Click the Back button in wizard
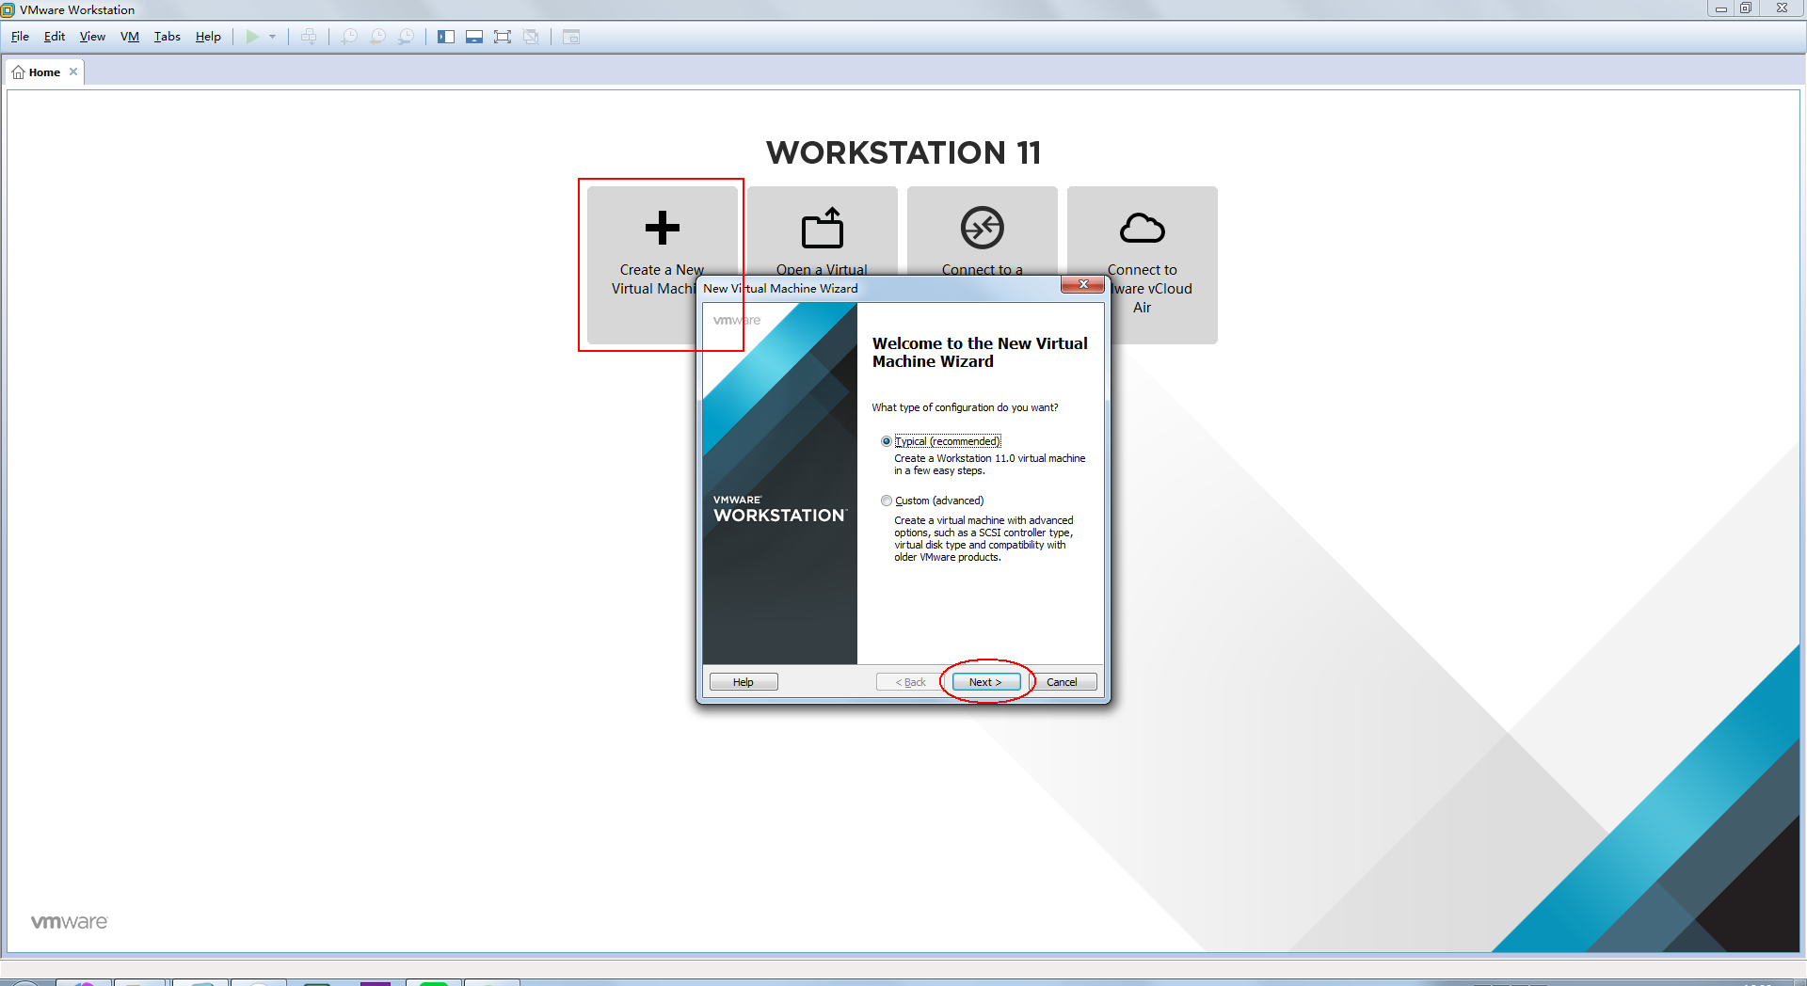Screen dimensions: 1807x986 pyautogui.click(x=910, y=682)
